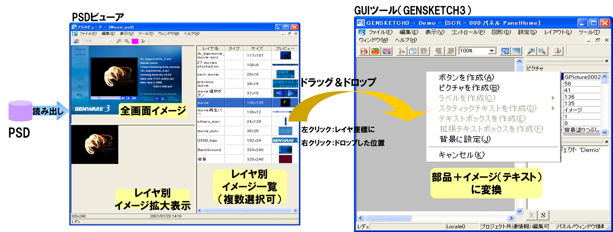Click the magenta color swatch in PSDビューア

click(x=135, y=41)
